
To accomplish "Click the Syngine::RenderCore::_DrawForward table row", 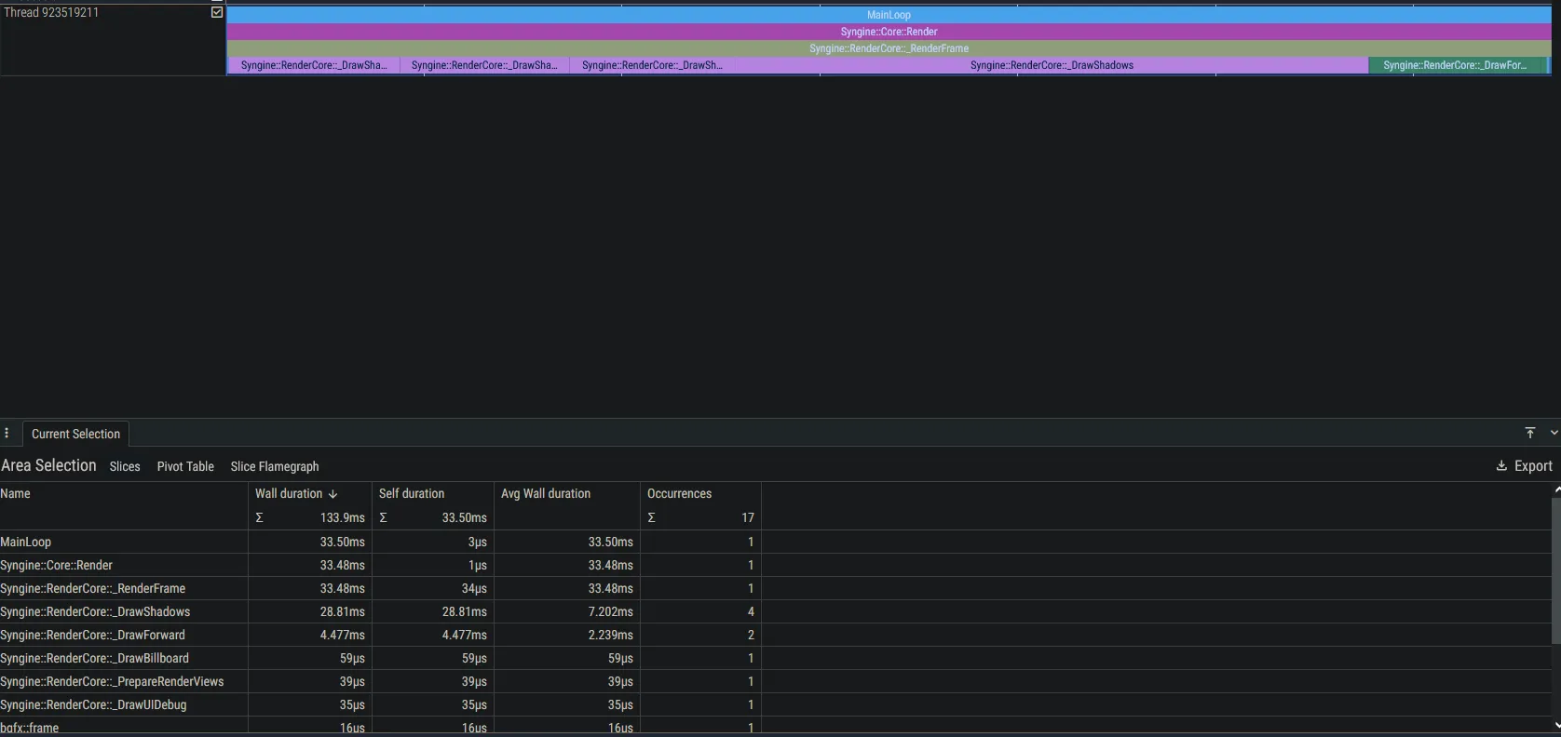I will pos(380,635).
